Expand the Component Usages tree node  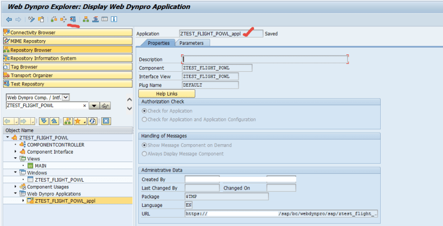(x=16, y=186)
